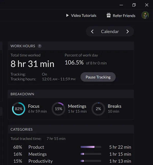Click the Focus 82% ring chart
This screenshot has height=165, width=153.
coord(19,109)
